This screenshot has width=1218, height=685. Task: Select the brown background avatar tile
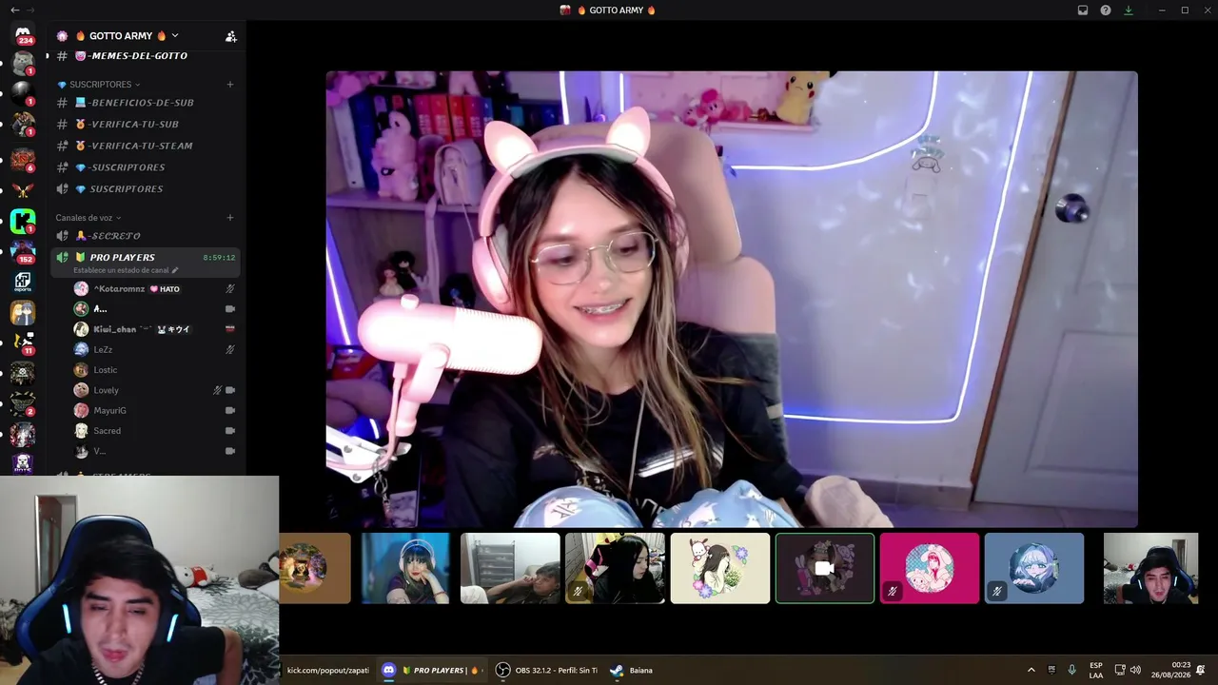coord(315,568)
